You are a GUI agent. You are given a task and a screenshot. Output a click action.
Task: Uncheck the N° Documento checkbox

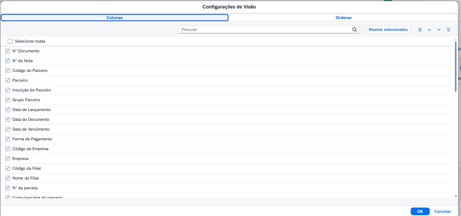[8, 51]
